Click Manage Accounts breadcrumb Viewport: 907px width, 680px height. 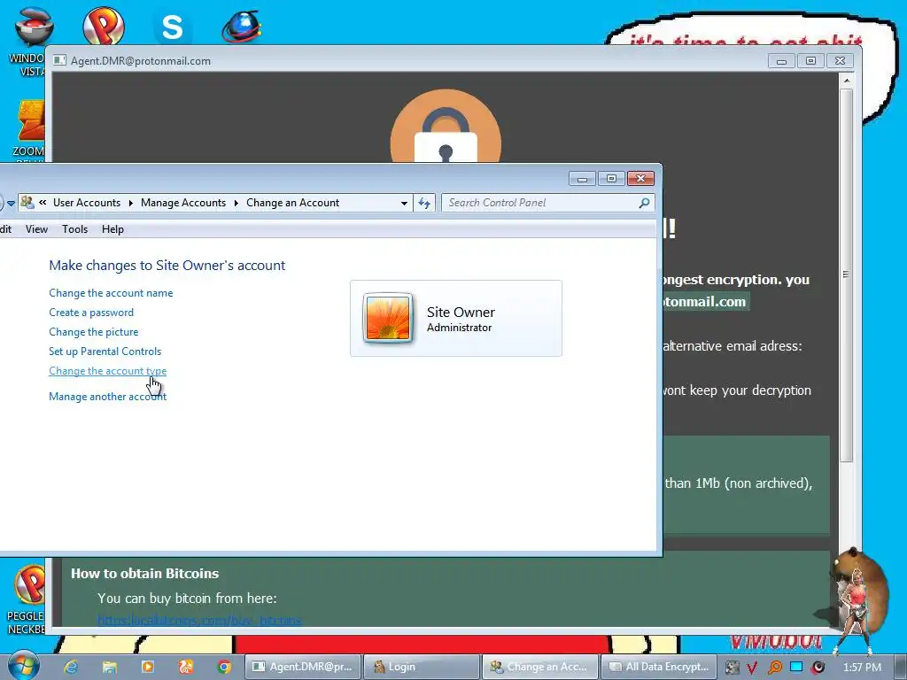click(x=182, y=203)
